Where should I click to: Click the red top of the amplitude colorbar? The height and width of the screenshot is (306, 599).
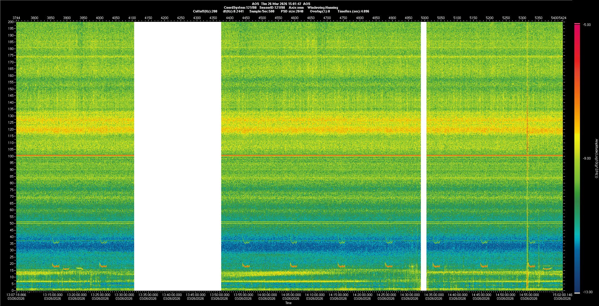tap(577, 28)
